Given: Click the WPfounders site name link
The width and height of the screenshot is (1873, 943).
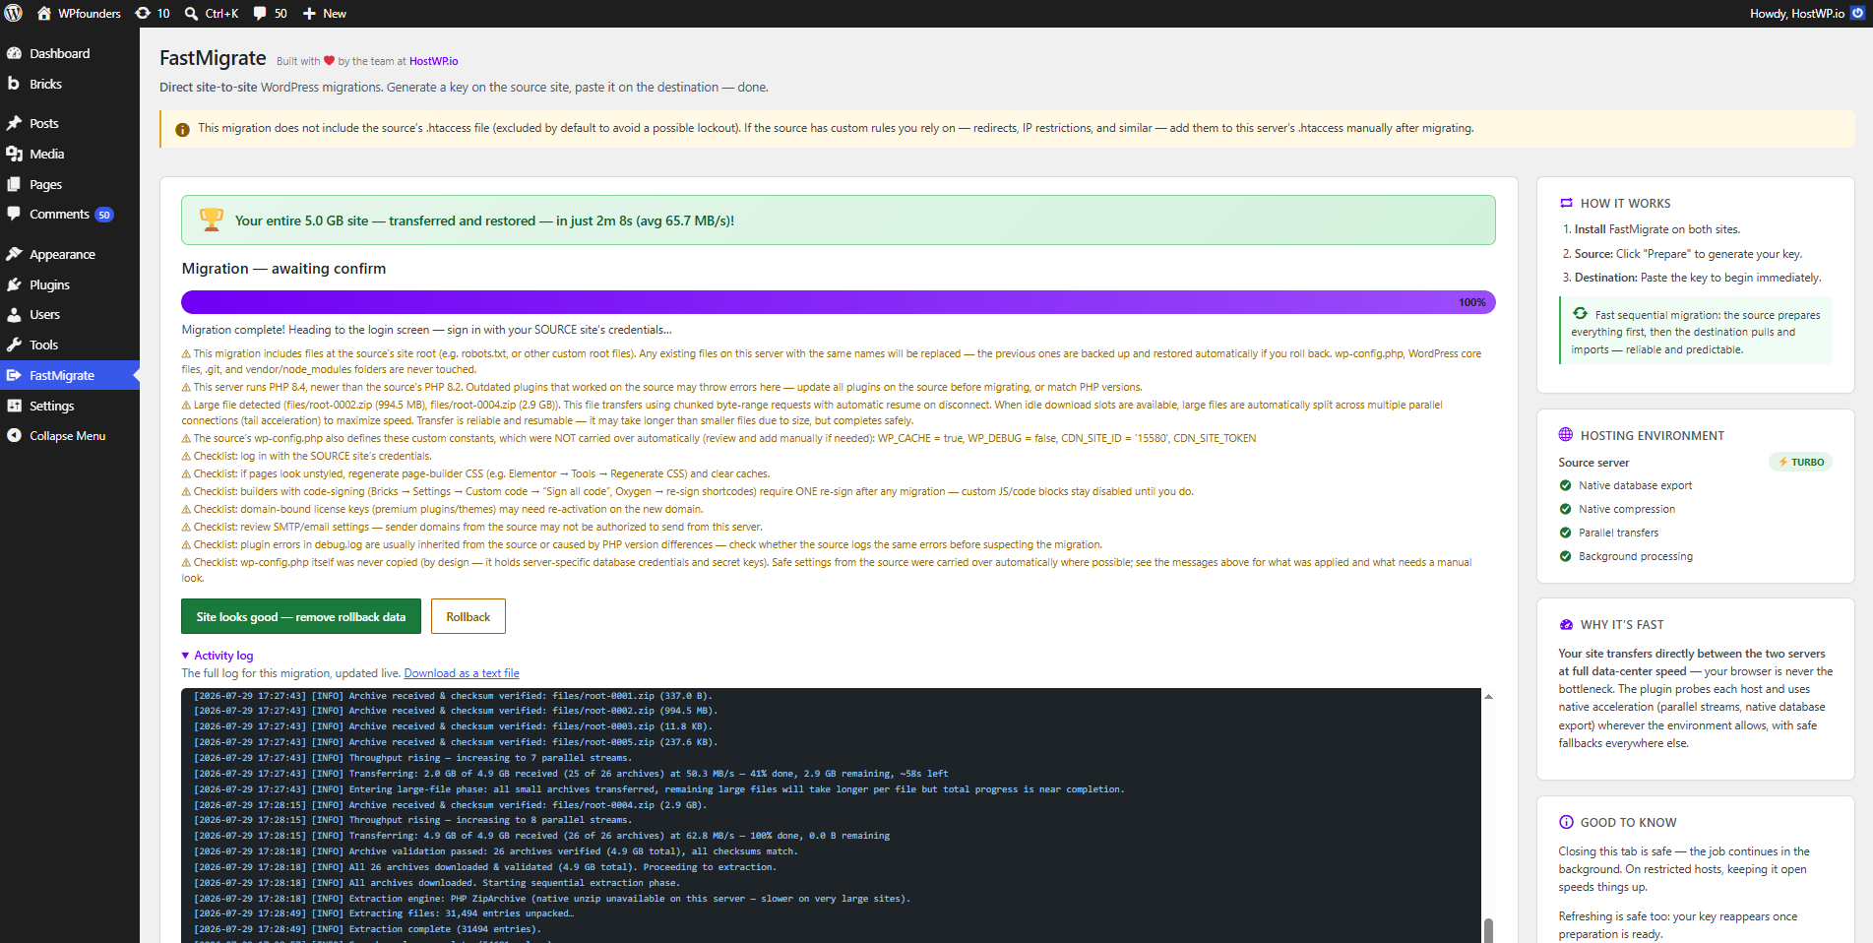Looking at the screenshot, I should pos(90,14).
